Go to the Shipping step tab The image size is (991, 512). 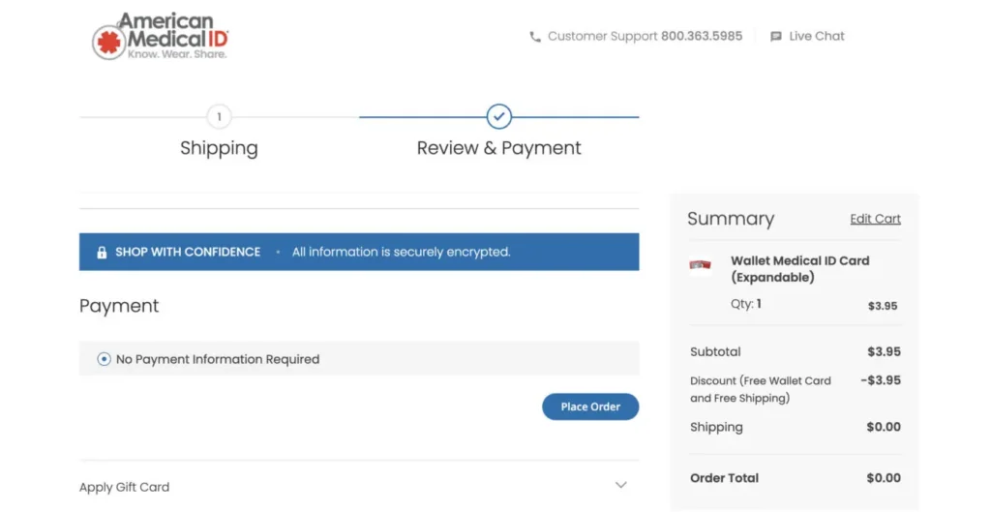(220, 148)
